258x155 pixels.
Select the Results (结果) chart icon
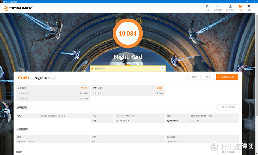[x=241, y=8]
